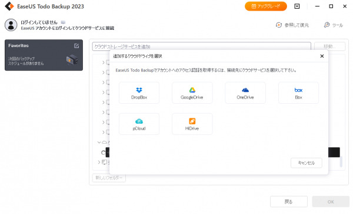Choose OneDrive as cloud drive
The image size is (353, 214).
245,93
